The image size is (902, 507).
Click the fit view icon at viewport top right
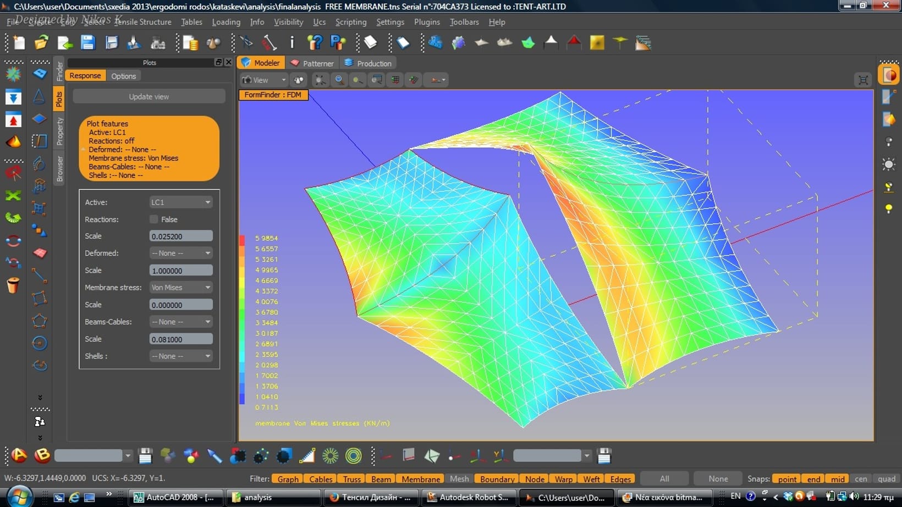tap(863, 80)
